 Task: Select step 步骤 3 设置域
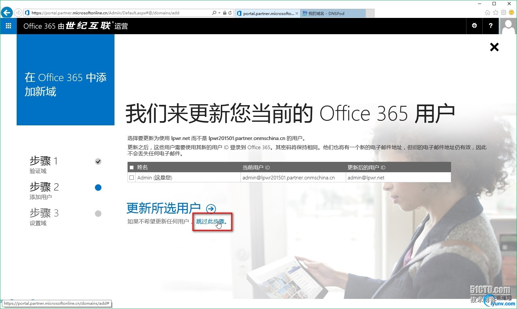44,217
